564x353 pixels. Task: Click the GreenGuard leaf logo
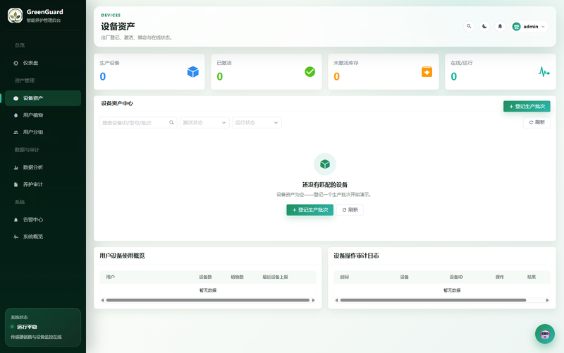point(15,16)
